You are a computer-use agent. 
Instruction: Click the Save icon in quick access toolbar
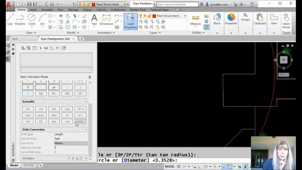[29, 4]
